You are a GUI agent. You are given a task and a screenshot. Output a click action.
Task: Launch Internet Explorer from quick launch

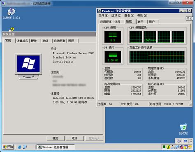point(20,147)
